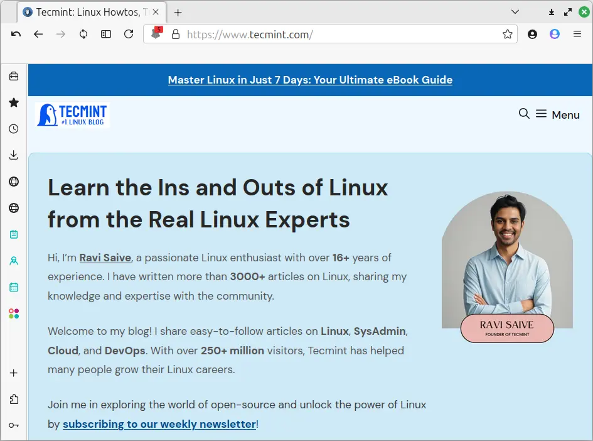Follow the Ravi Saive author link
The image size is (593, 441).
[x=105, y=258]
